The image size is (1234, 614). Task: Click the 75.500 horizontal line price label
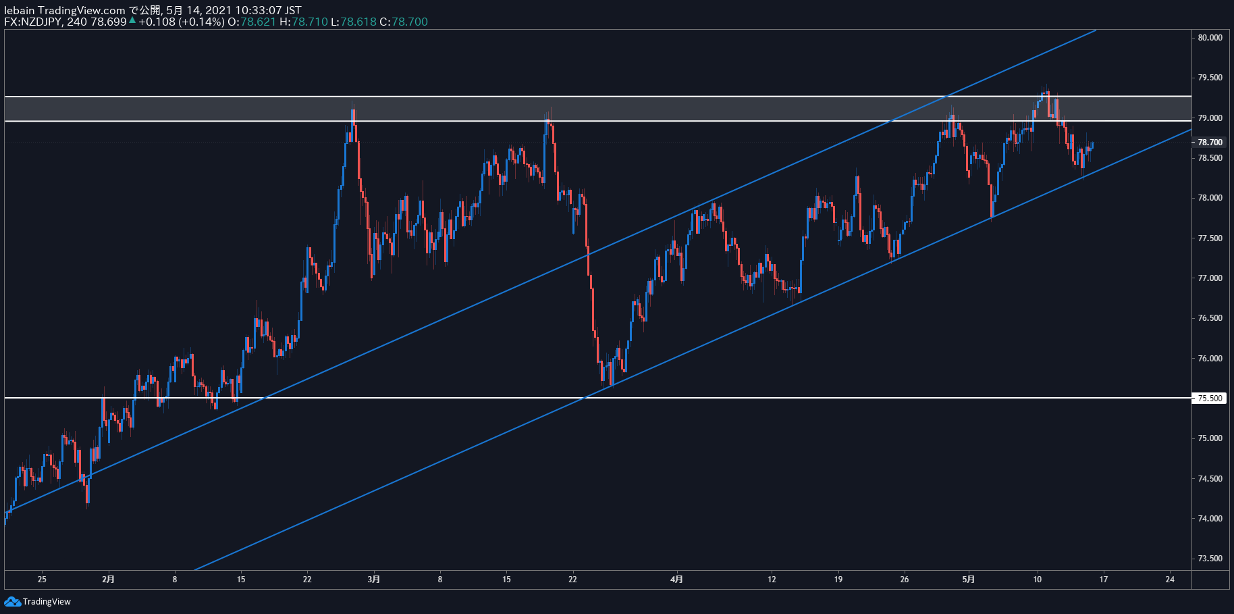coord(1210,399)
